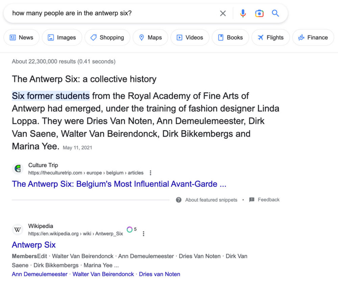Image resolution: width=338 pixels, height=285 pixels.
Task: Open the About featured snippets help icon
Action: tap(179, 200)
